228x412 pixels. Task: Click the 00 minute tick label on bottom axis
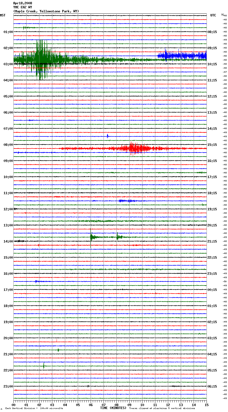pyautogui.click(x=13, y=405)
